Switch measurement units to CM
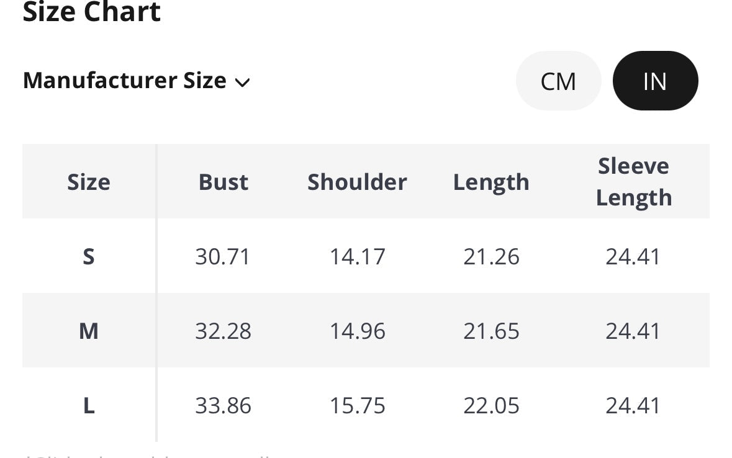Image resolution: width=732 pixels, height=458 pixels. [558, 81]
